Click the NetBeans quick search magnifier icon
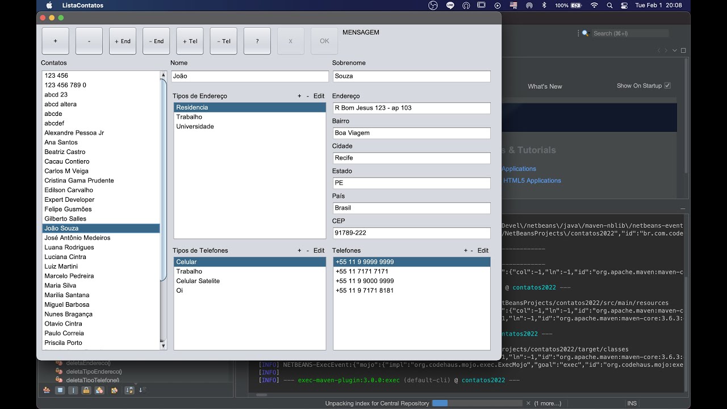Image resolution: width=727 pixels, height=409 pixels. (586, 34)
